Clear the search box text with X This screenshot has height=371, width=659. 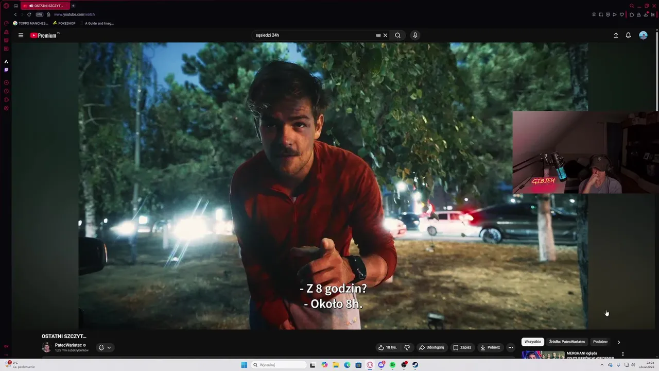[x=385, y=36]
